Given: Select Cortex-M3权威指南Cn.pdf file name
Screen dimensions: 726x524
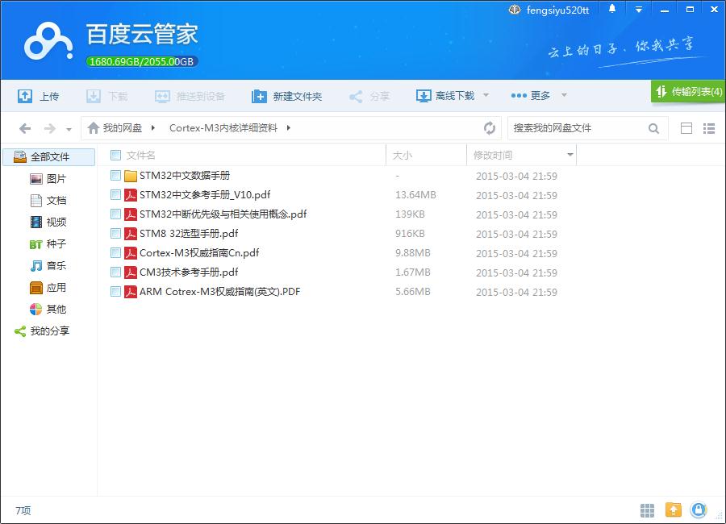Looking at the screenshot, I should 199,253.
